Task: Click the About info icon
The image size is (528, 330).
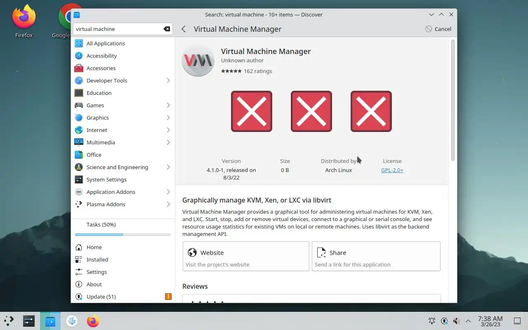Action: pyautogui.click(x=79, y=284)
